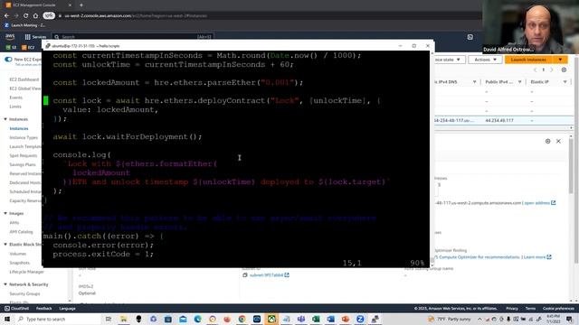
Task: Open AMIs in the sidebar
Action: [14, 223]
